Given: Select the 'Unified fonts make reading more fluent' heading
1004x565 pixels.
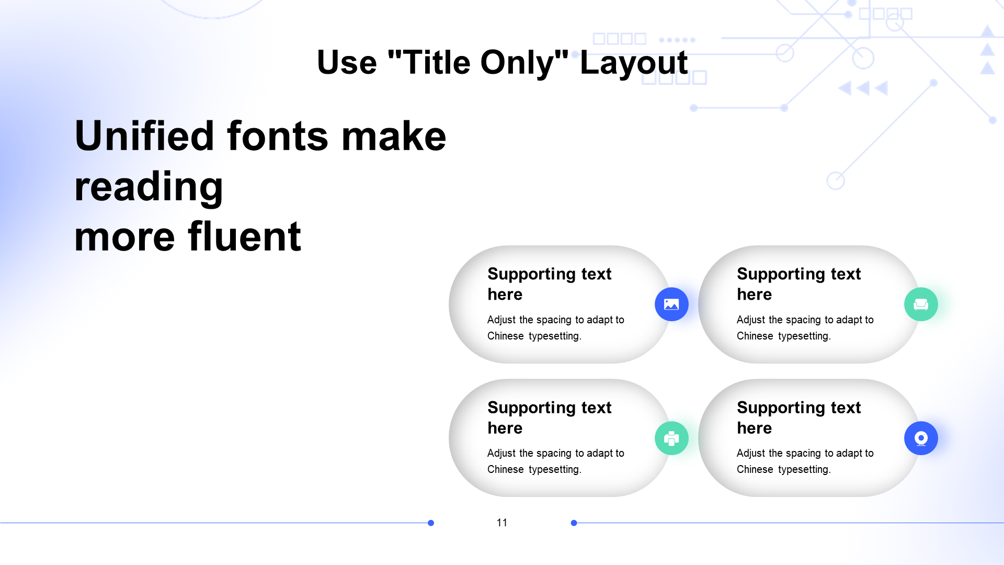Looking at the screenshot, I should [x=260, y=186].
